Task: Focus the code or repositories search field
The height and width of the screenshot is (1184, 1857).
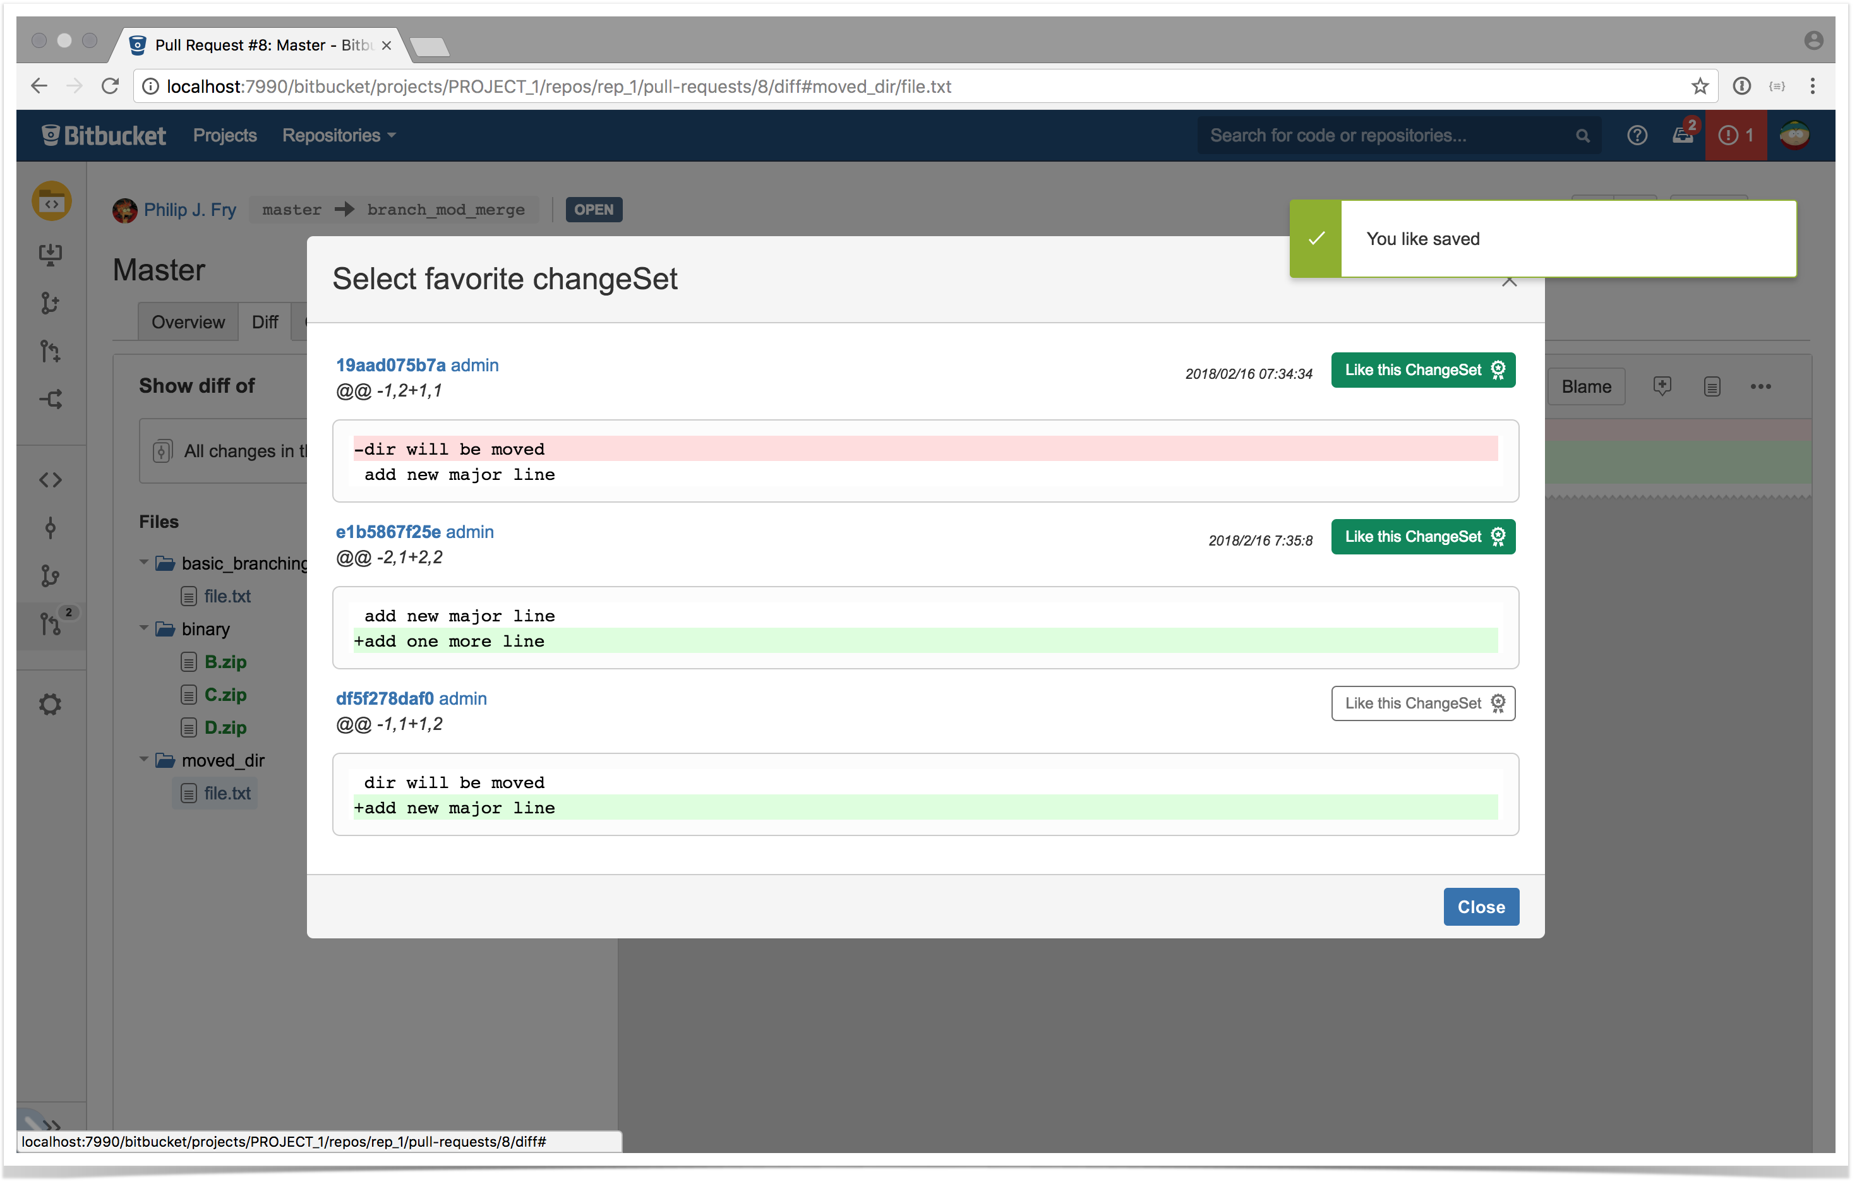Action: [1399, 136]
